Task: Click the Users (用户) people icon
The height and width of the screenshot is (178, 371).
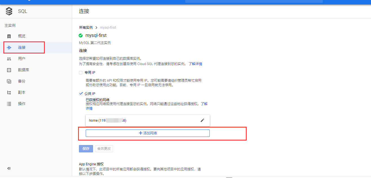Action: (x=9, y=59)
